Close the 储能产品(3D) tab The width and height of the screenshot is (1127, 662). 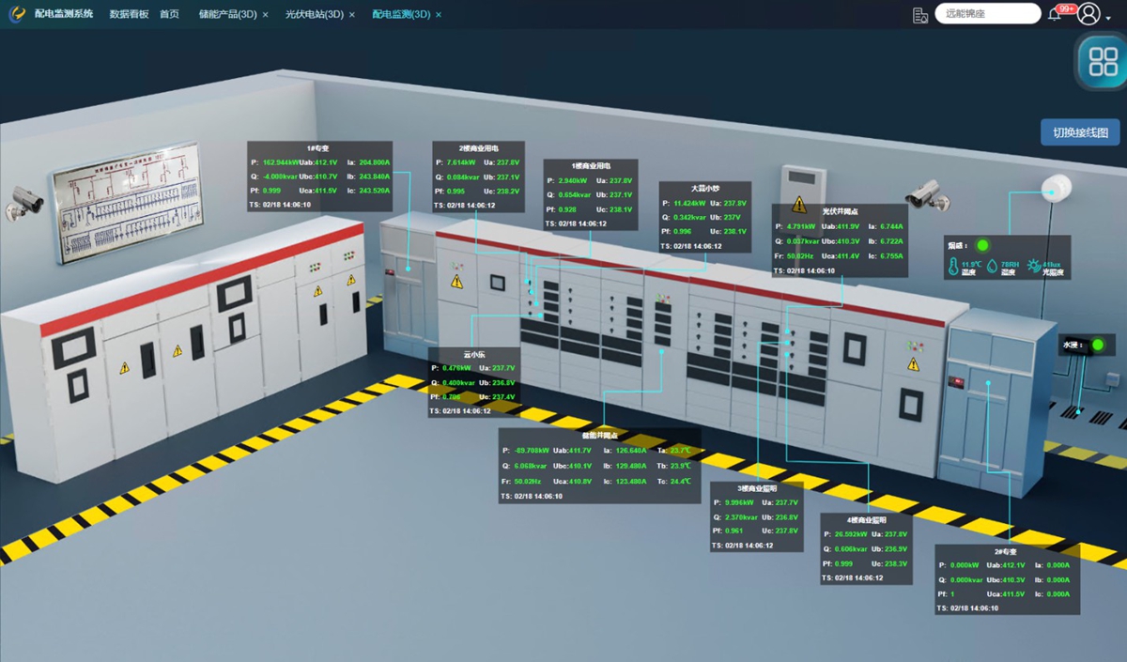[266, 15]
